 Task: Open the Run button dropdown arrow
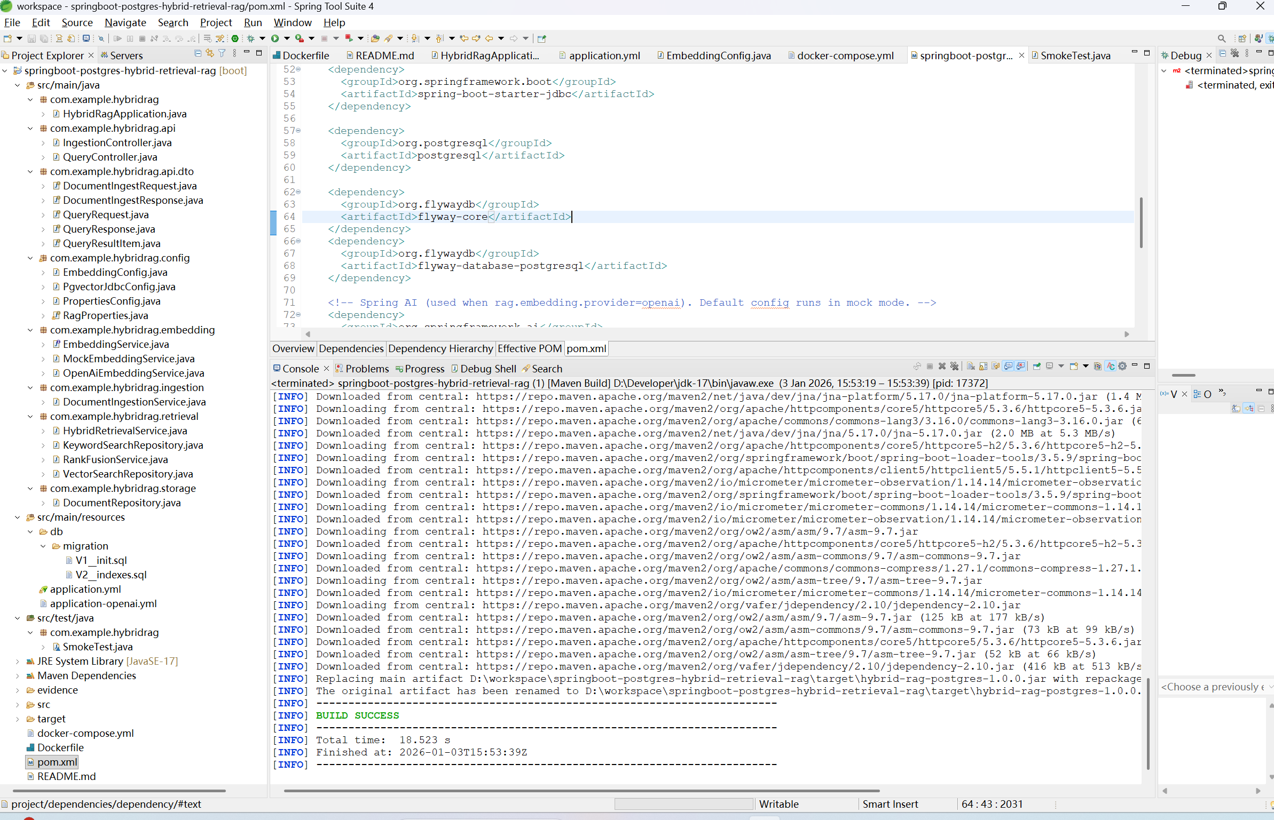pyautogui.click(x=287, y=38)
